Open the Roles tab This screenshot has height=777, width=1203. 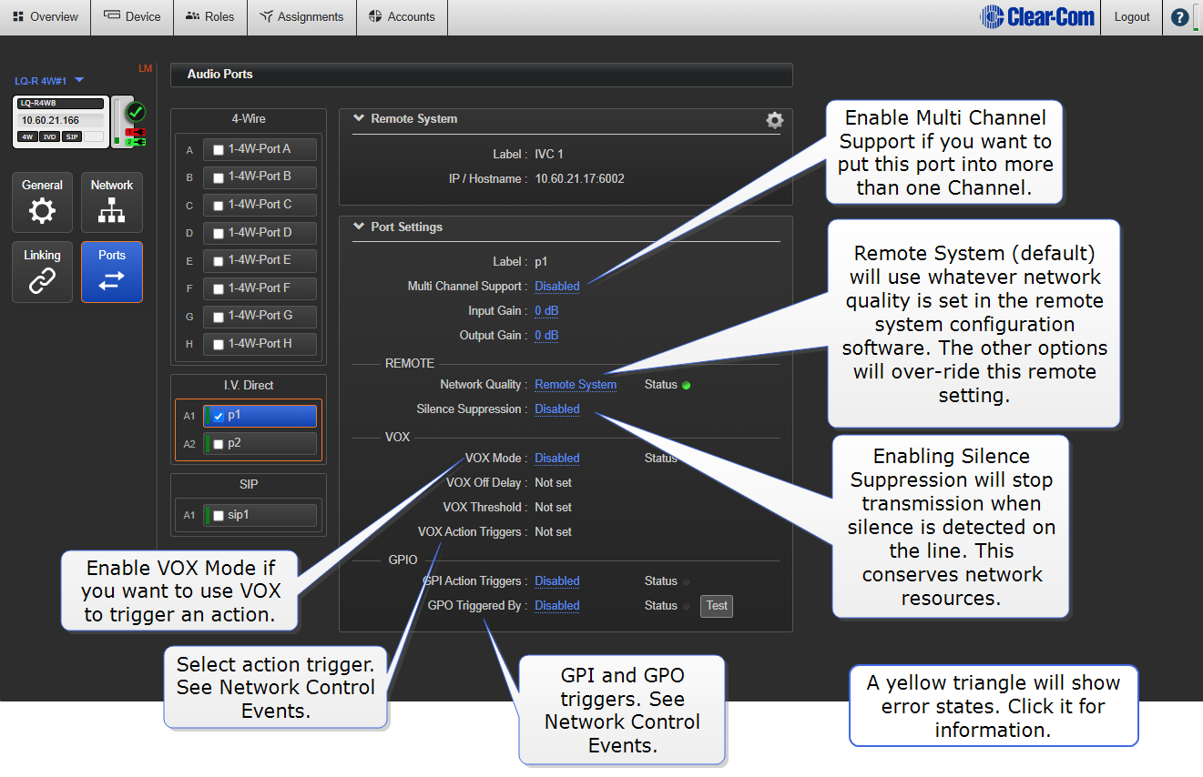[x=209, y=17]
